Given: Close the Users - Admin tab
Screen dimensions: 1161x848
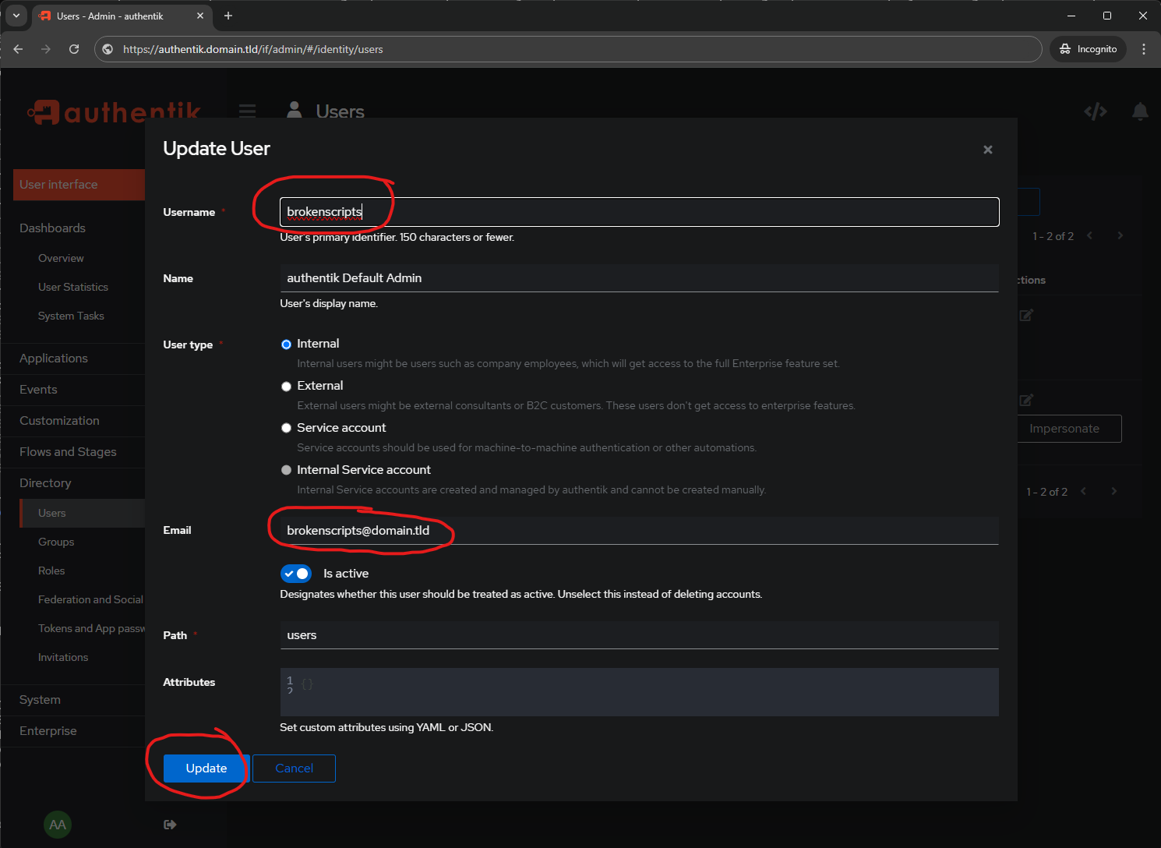Looking at the screenshot, I should [x=200, y=16].
